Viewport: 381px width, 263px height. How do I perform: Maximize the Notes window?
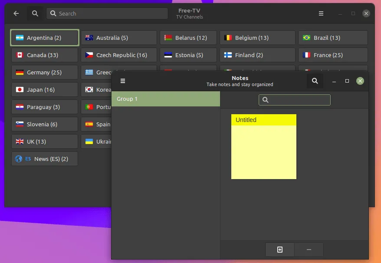(347, 81)
